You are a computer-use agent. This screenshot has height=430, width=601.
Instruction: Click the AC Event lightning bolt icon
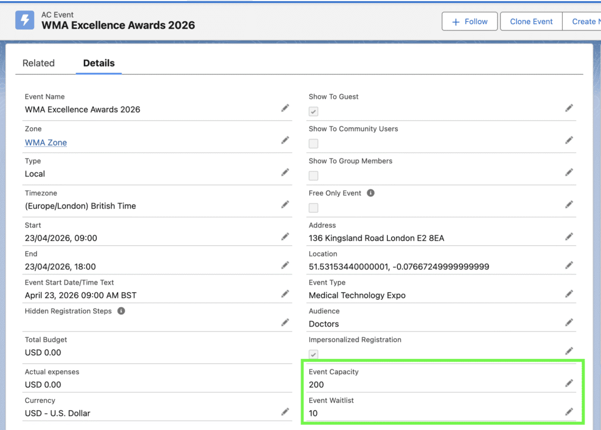24,20
